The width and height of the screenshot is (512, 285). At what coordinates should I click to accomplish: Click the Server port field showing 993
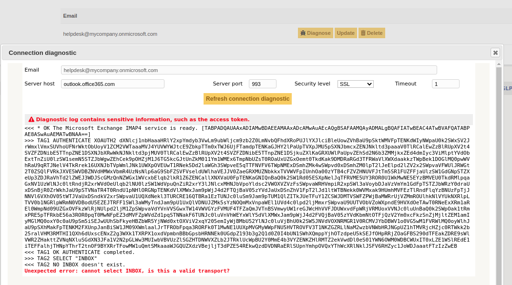coord(262,84)
